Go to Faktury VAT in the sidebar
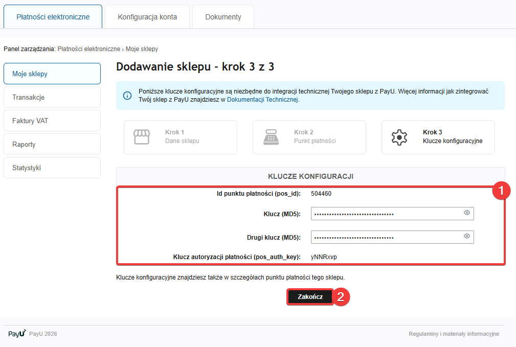516x347 pixels. (52, 121)
